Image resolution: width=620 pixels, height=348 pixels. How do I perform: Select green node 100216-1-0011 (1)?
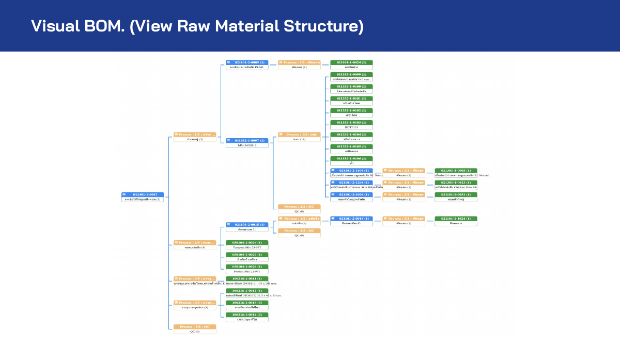coord(247,281)
